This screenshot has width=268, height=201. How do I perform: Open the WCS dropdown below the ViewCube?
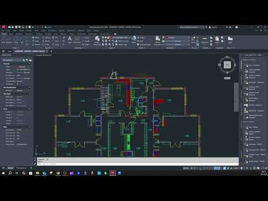pos(227,78)
